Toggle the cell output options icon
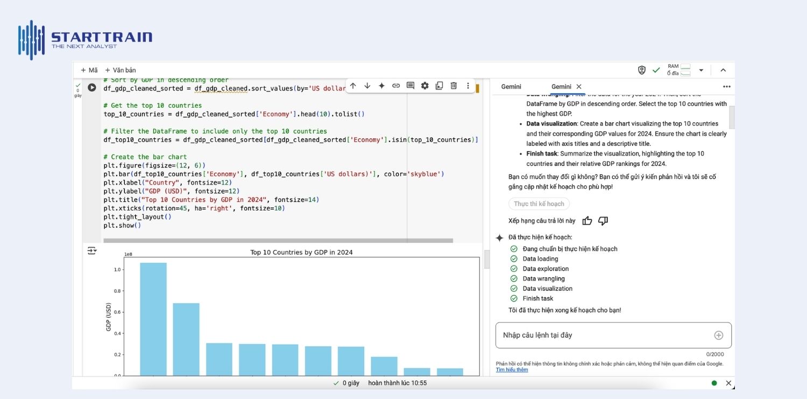The height and width of the screenshot is (399, 807). coord(92,250)
